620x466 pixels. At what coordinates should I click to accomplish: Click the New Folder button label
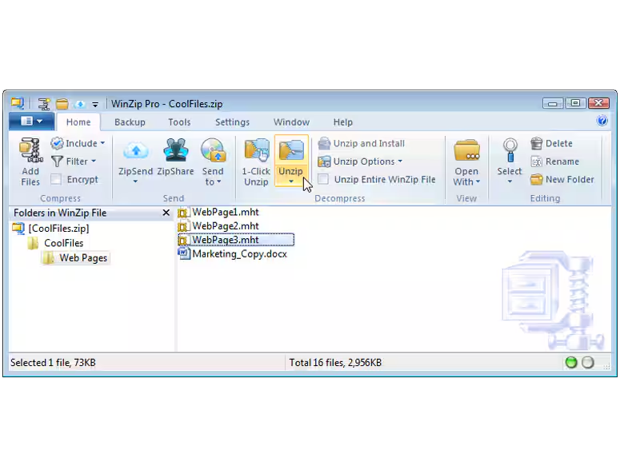(x=570, y=179)
